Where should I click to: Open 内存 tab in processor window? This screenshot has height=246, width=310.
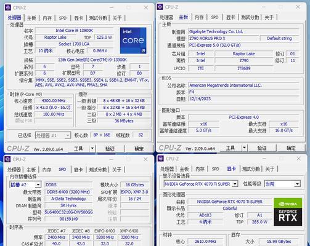pyautogui.click(x=47, y=18)
